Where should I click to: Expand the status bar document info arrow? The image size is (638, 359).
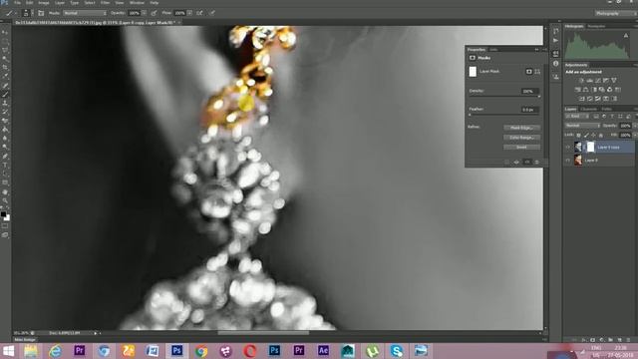tap(96, 333)
